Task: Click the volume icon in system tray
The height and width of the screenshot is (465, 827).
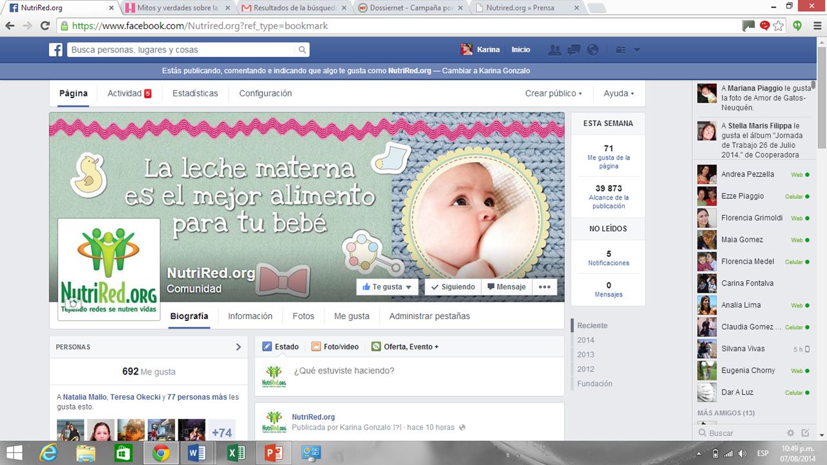Action: 742,453
